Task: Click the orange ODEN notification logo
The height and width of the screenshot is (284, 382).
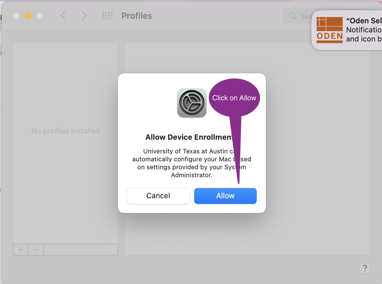Action: coord(330,30)
